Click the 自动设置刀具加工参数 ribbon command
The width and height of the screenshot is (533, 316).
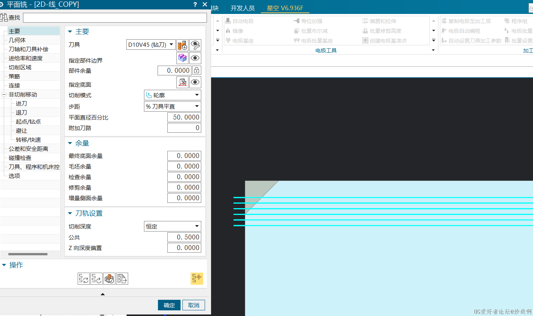[472, 40]
